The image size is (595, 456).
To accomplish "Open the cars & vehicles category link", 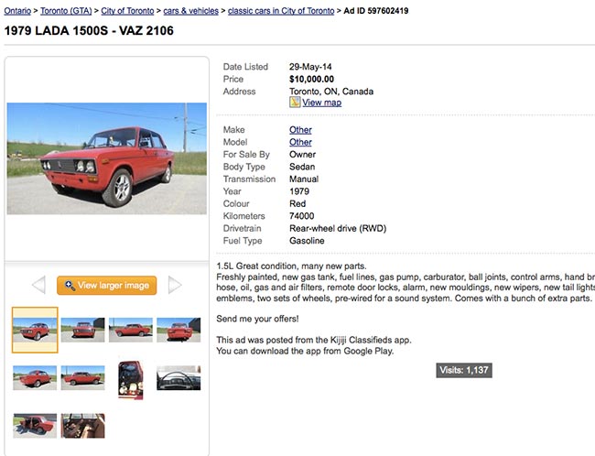I will 190,11.
